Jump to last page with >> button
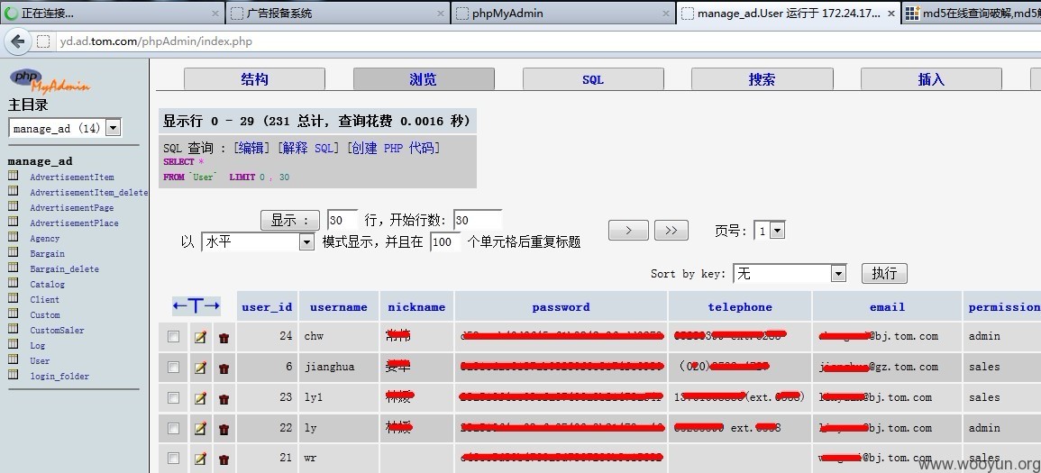The width and height of the screenshot is (1041, 473). tap(671, 231)
